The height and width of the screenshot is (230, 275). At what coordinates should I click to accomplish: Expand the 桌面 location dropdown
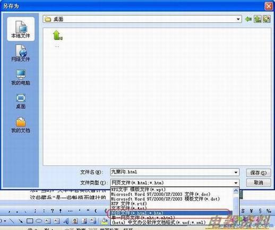point(238,19)
